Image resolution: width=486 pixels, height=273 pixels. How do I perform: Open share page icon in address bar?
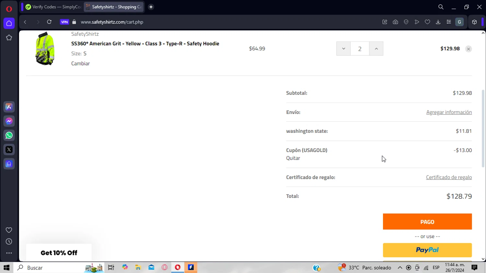[x=385, y=22]
